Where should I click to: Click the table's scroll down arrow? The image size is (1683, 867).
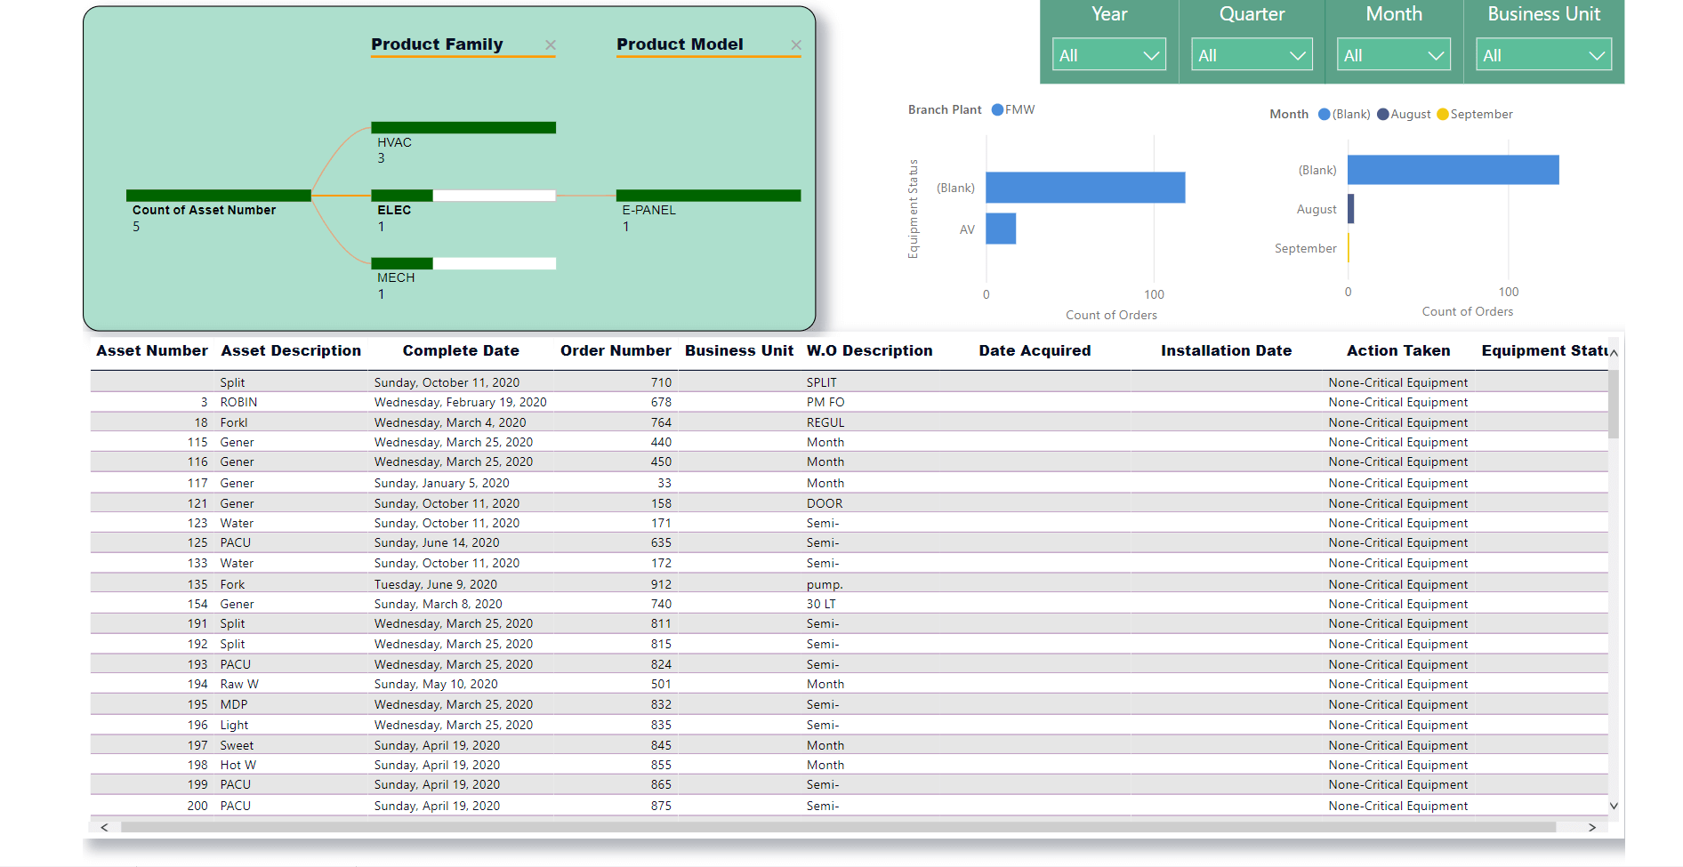coord(1614,806)
